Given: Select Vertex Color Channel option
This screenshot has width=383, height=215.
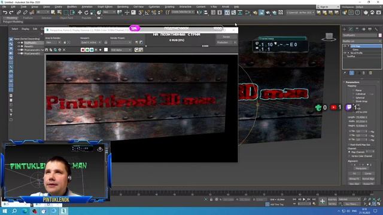Looking at the screenshot, I should (349, 156).
